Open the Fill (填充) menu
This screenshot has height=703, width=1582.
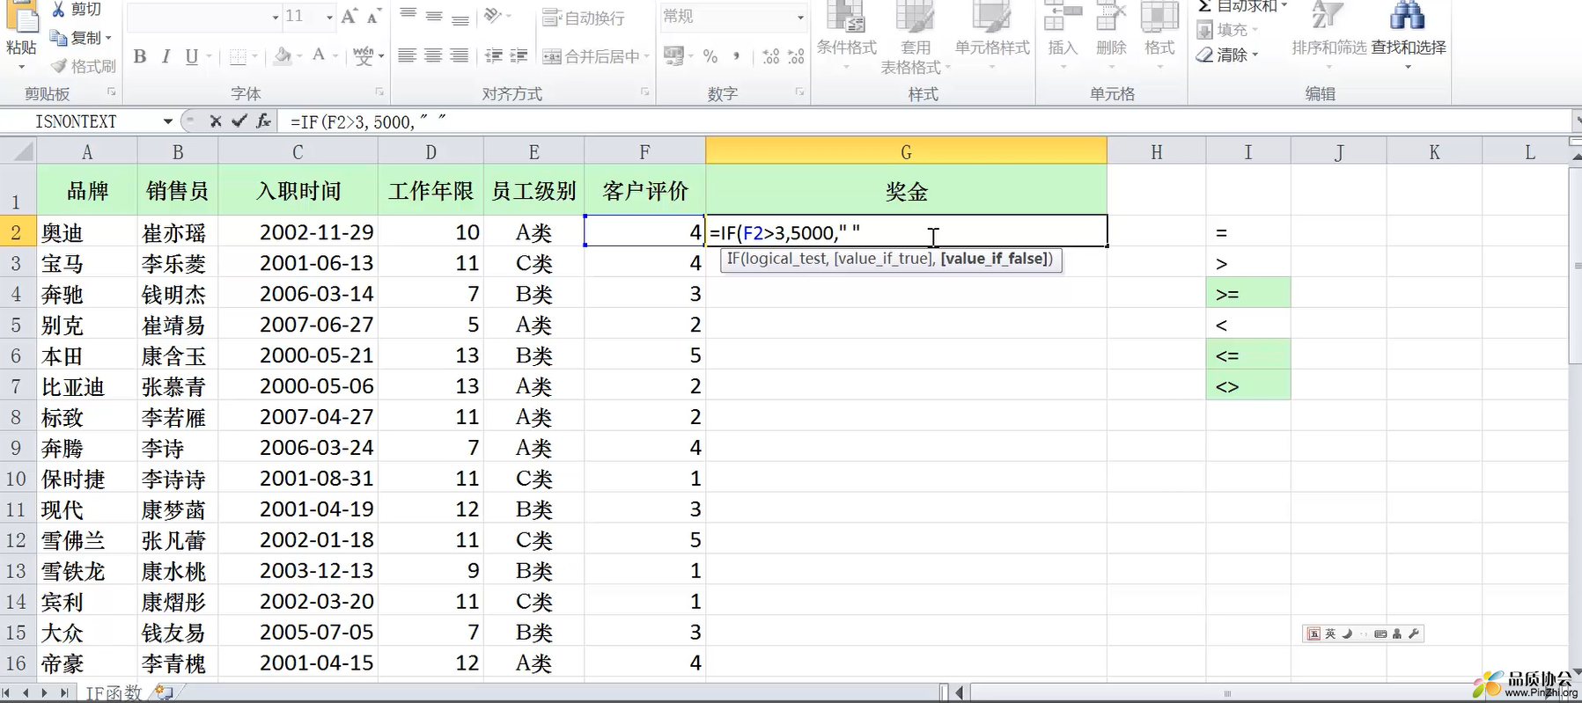click(1227, 30)
